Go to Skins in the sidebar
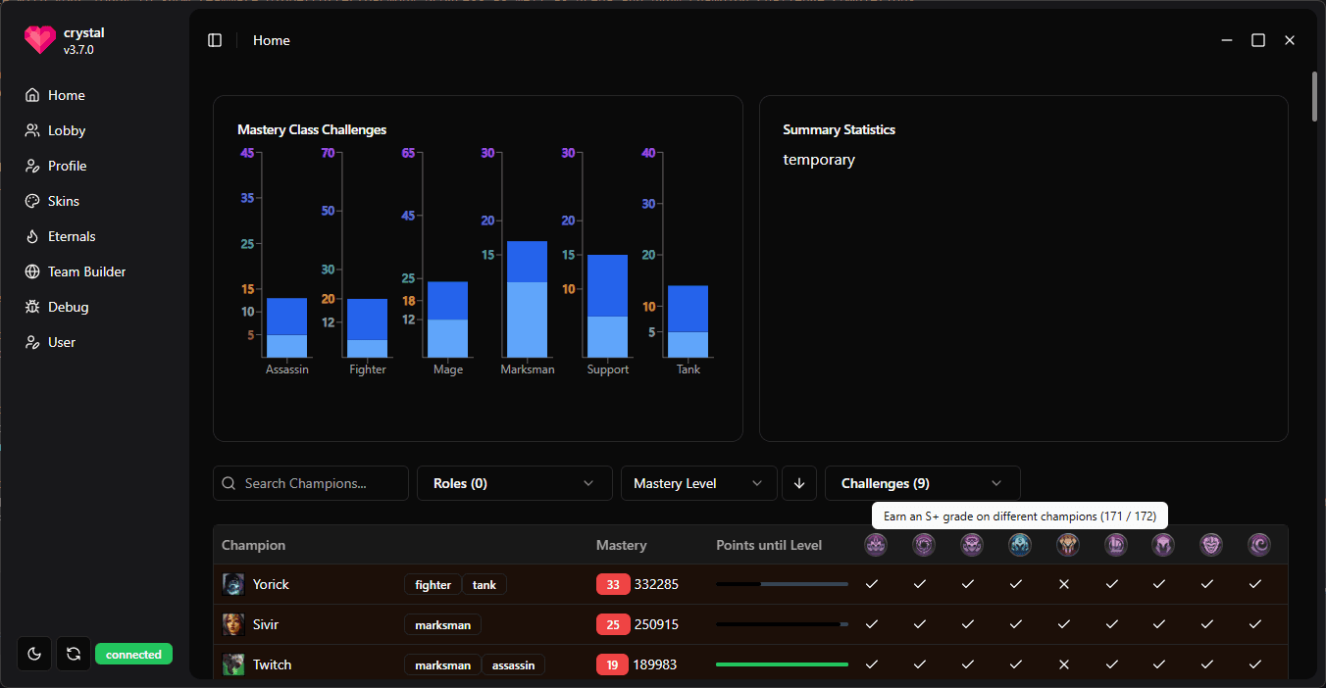The image size is (1326, 688). [64, 201]
